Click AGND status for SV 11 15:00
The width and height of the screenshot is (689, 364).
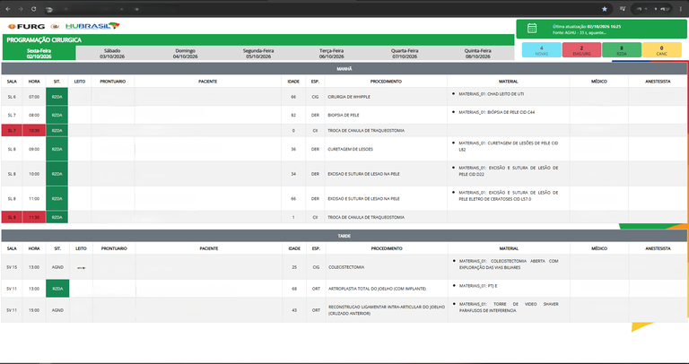point(57,310)
